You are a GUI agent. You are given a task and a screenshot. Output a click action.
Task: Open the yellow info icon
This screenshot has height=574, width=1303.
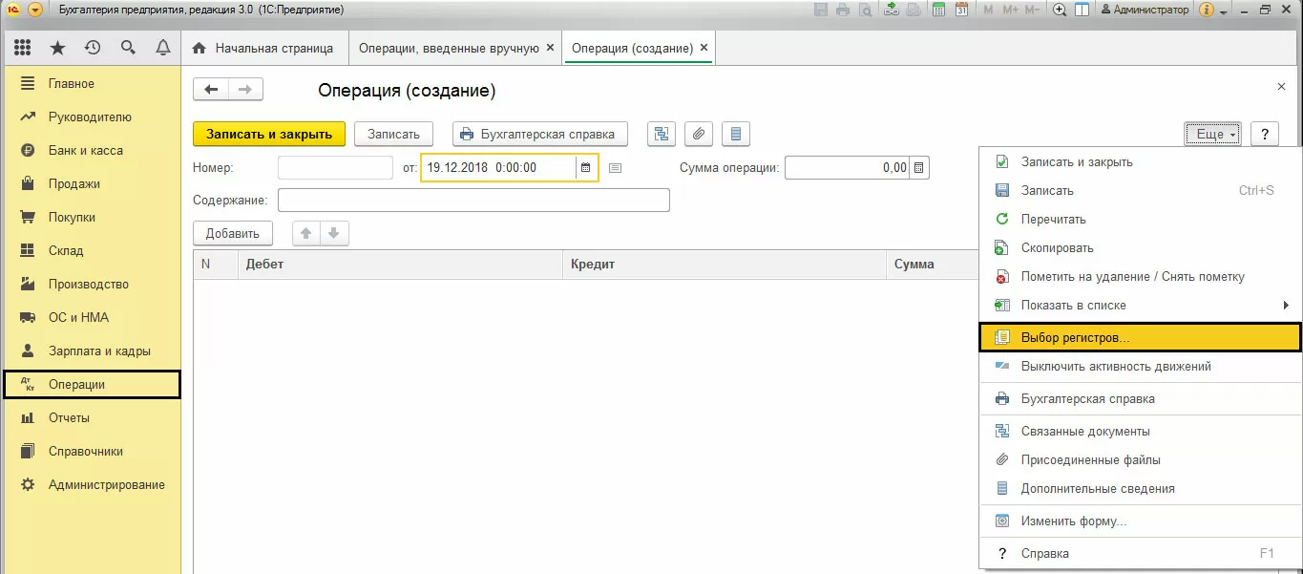click(1206, 10)
